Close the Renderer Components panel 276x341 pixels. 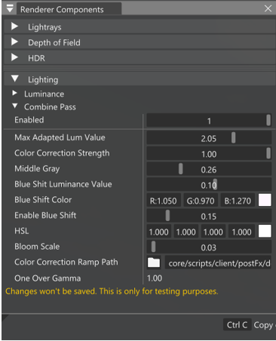tap(268, 8)
